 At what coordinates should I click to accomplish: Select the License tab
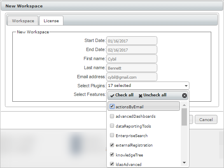[x=51, y=21]
